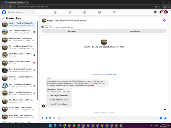
Task: Click Katelyn's large listing thumbnail in chat
Action: [x=104, y=42]
